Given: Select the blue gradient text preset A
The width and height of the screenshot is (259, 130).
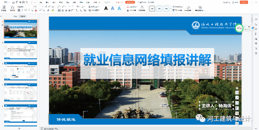Looking at the screenshot, I should pos(112,8).
